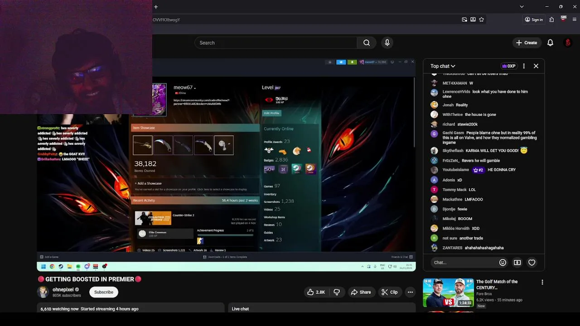
Task: Open Inventory link on Steam profile
Action: click(270, 194)
